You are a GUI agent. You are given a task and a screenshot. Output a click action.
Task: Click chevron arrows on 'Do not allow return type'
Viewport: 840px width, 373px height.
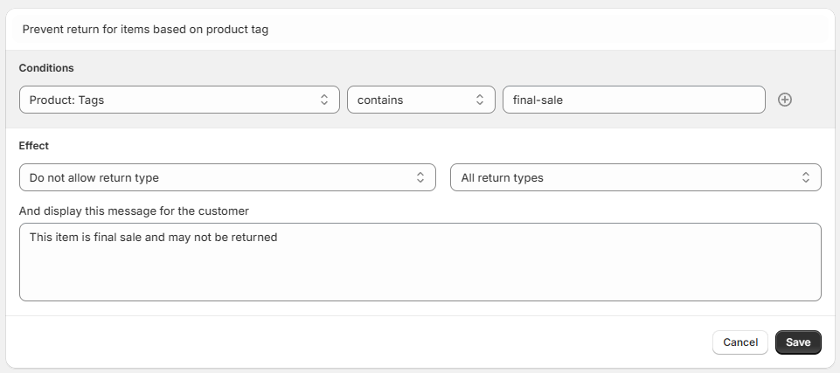pyautogui.click(x=420, y=177)
